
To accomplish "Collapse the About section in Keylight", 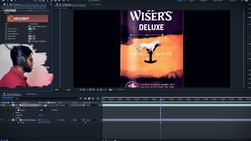I will pos(4,13).
